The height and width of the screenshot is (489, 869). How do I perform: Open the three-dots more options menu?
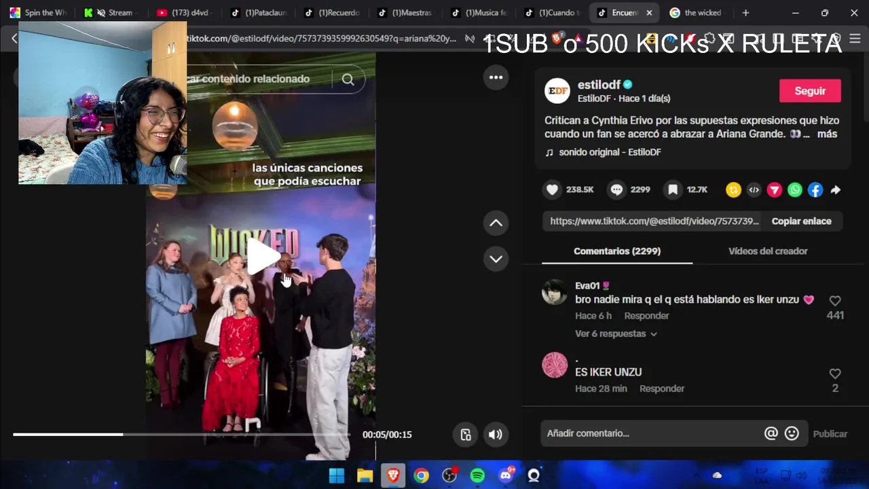tap(496, 77)
